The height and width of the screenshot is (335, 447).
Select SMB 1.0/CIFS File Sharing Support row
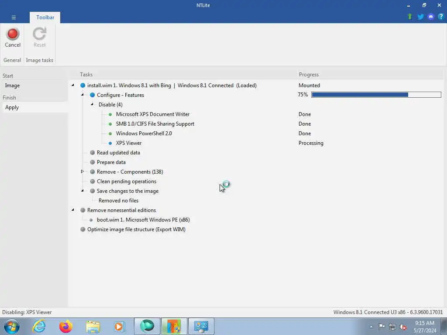coord(155,124)
